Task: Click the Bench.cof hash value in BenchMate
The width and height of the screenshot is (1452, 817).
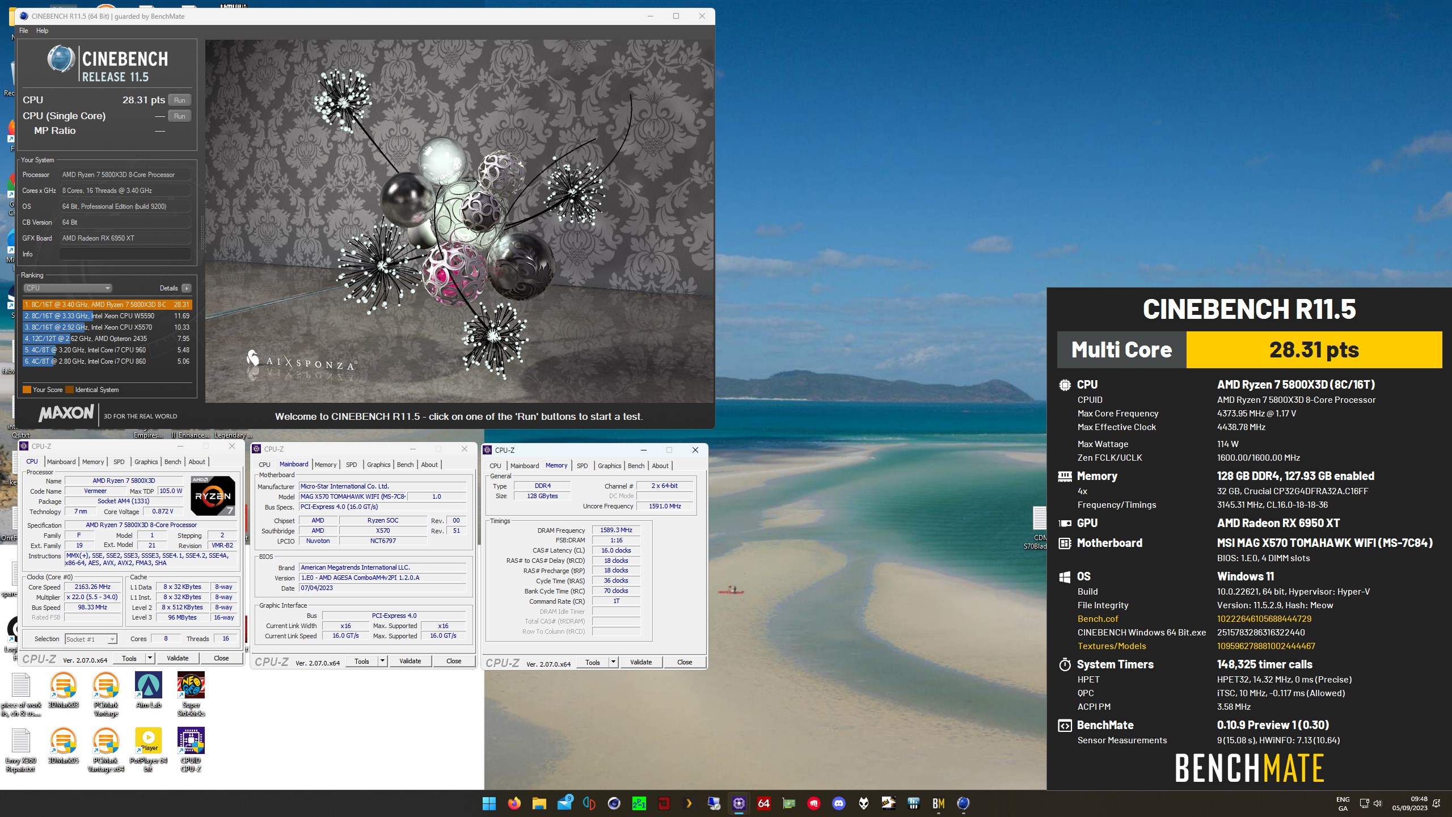Action: click(1264, 619)
